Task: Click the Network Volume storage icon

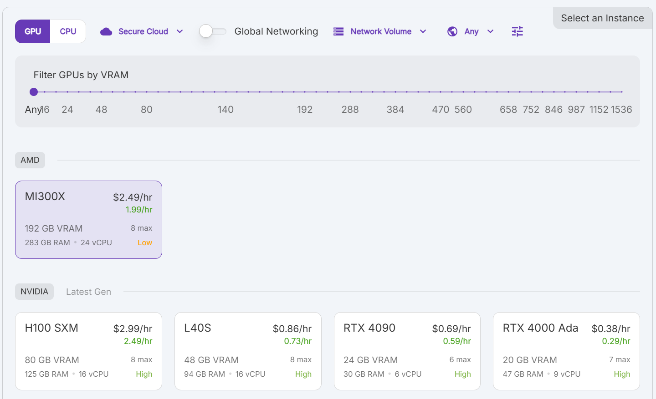Action: [x=338, y=31]
